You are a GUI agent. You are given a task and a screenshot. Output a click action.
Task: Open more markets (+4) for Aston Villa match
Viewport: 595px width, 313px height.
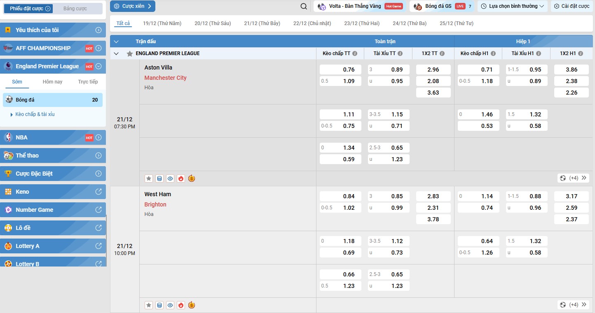574,178
